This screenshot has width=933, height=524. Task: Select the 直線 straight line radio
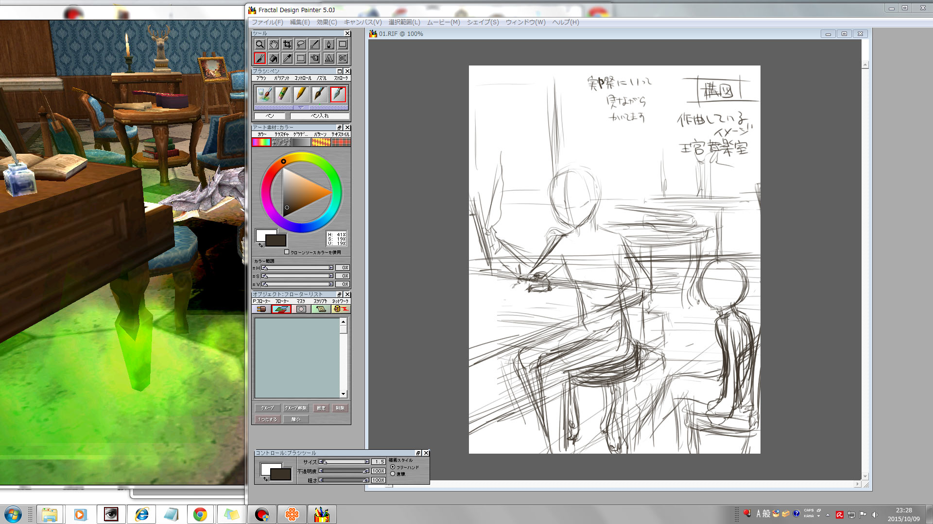[x=393, y=474]
